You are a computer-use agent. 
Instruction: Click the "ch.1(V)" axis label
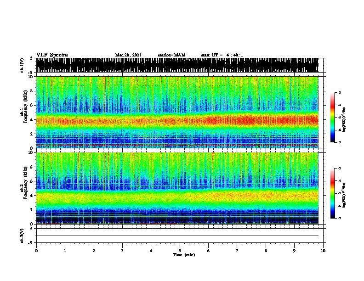(x=22, y=65)
